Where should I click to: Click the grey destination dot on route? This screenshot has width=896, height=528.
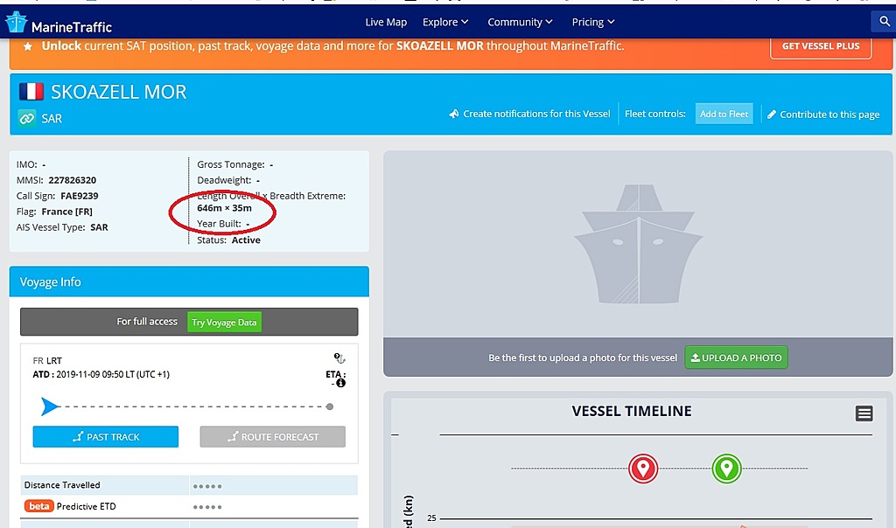[x=330, y=406]
